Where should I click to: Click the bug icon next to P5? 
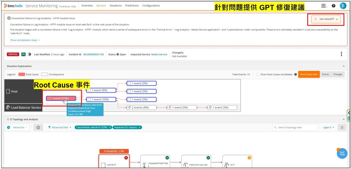coord(29,54)
